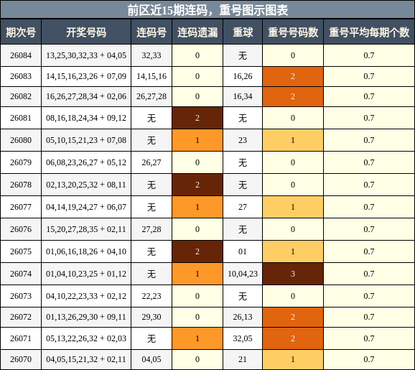
Task: Click dark brown omission 2 in row 26081
Action: tap(197, 118)
